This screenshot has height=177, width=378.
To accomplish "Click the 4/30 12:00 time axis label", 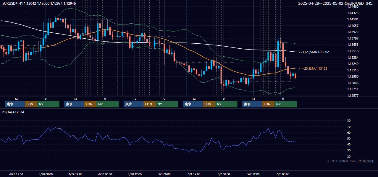I will click(x=135, y=174).
